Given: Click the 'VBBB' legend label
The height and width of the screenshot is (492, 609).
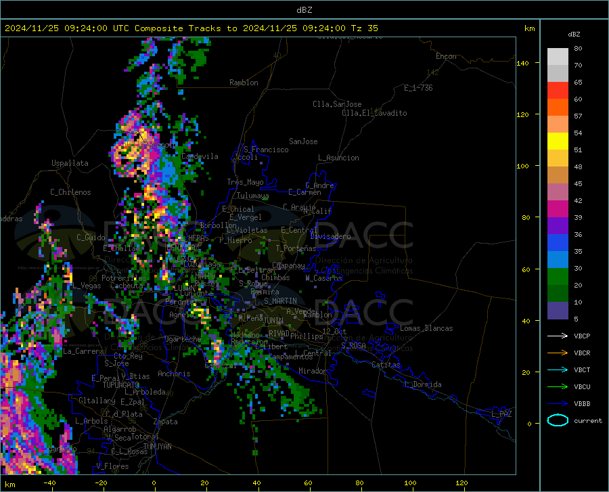Looking at the screenshot, I should click(582, 404).
